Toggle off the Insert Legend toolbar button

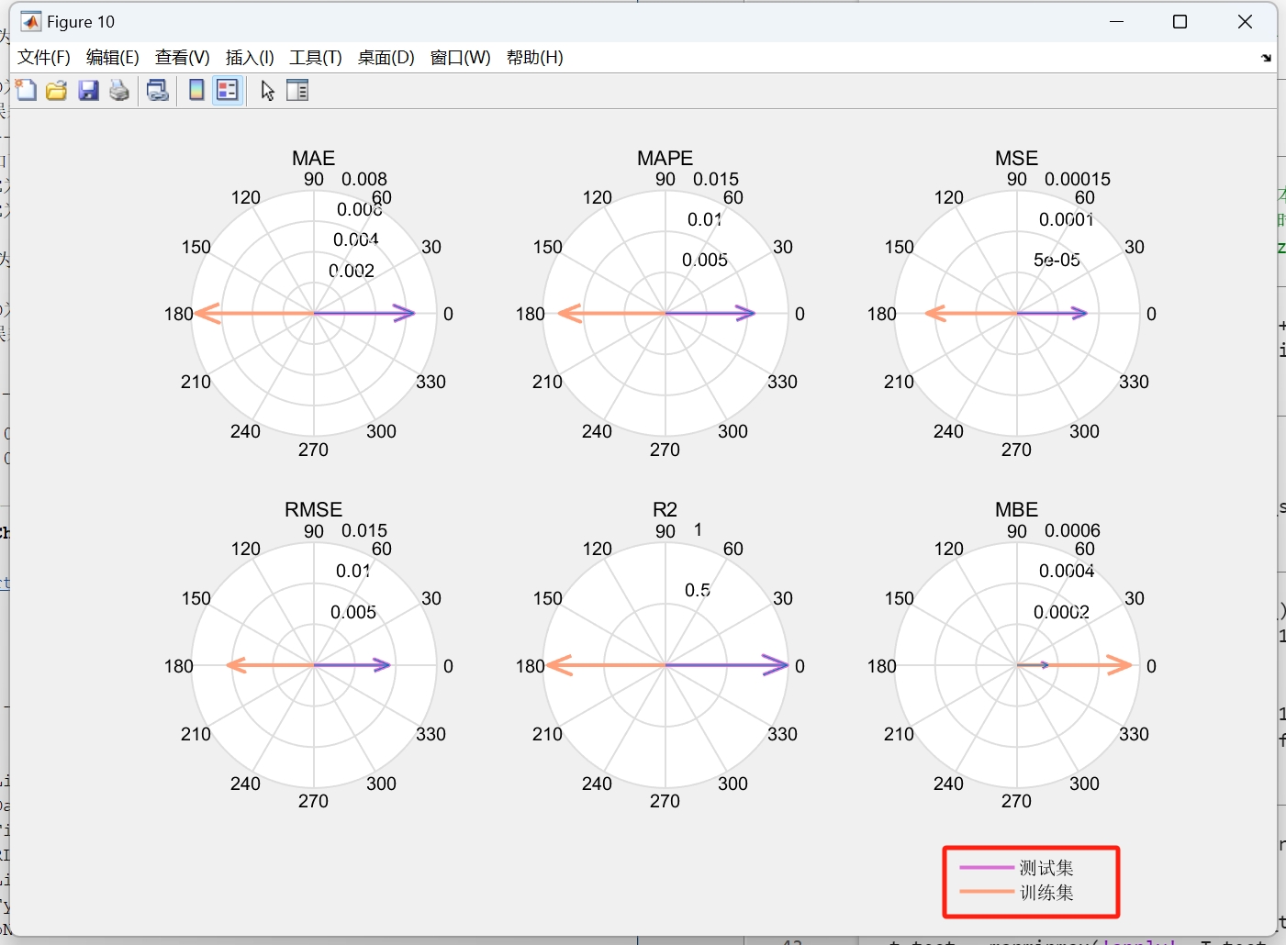[x=227, y=90]
